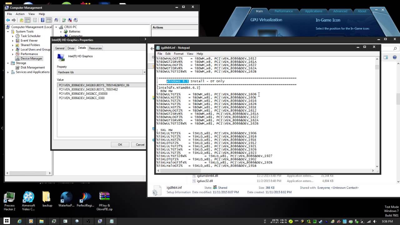Open the Advanced tab in GPU utility
400x225 pixels.
tap(340, 11)
